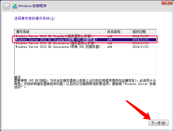Click the 描述 label

pos(18,77)
